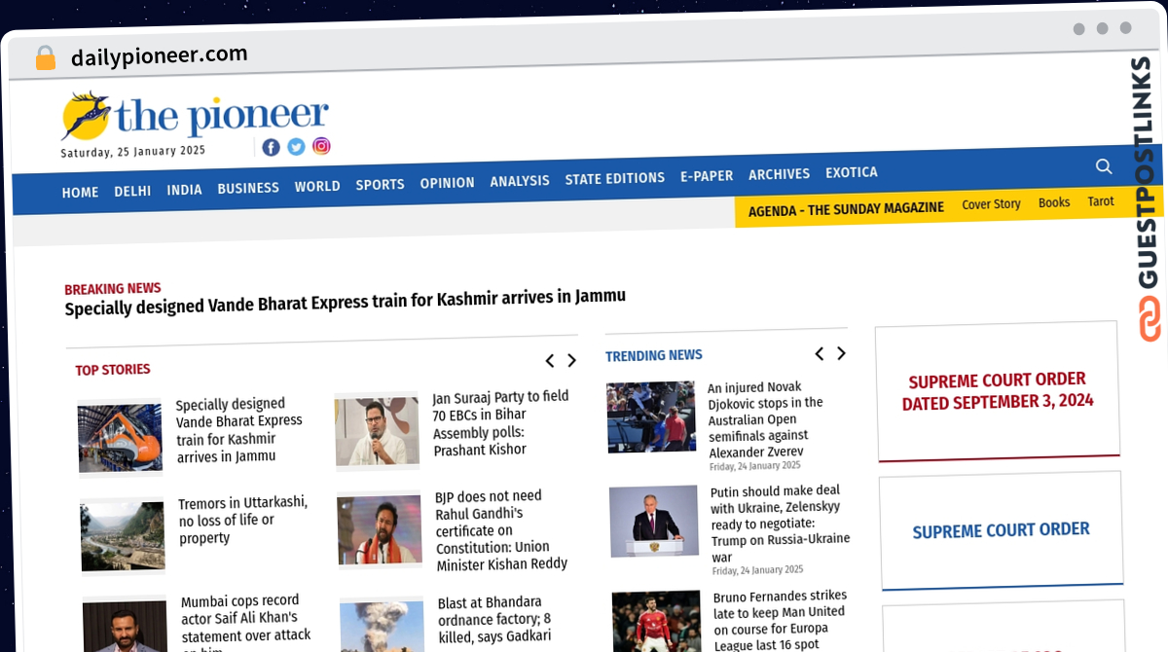Open Saif Ali Khan thumbnail

coord(125,626)
